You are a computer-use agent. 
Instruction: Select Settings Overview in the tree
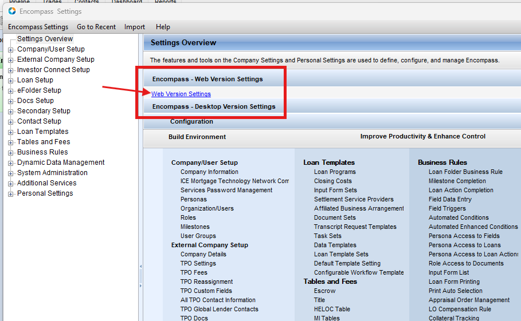pyautogui.click(x=45, y=39)
